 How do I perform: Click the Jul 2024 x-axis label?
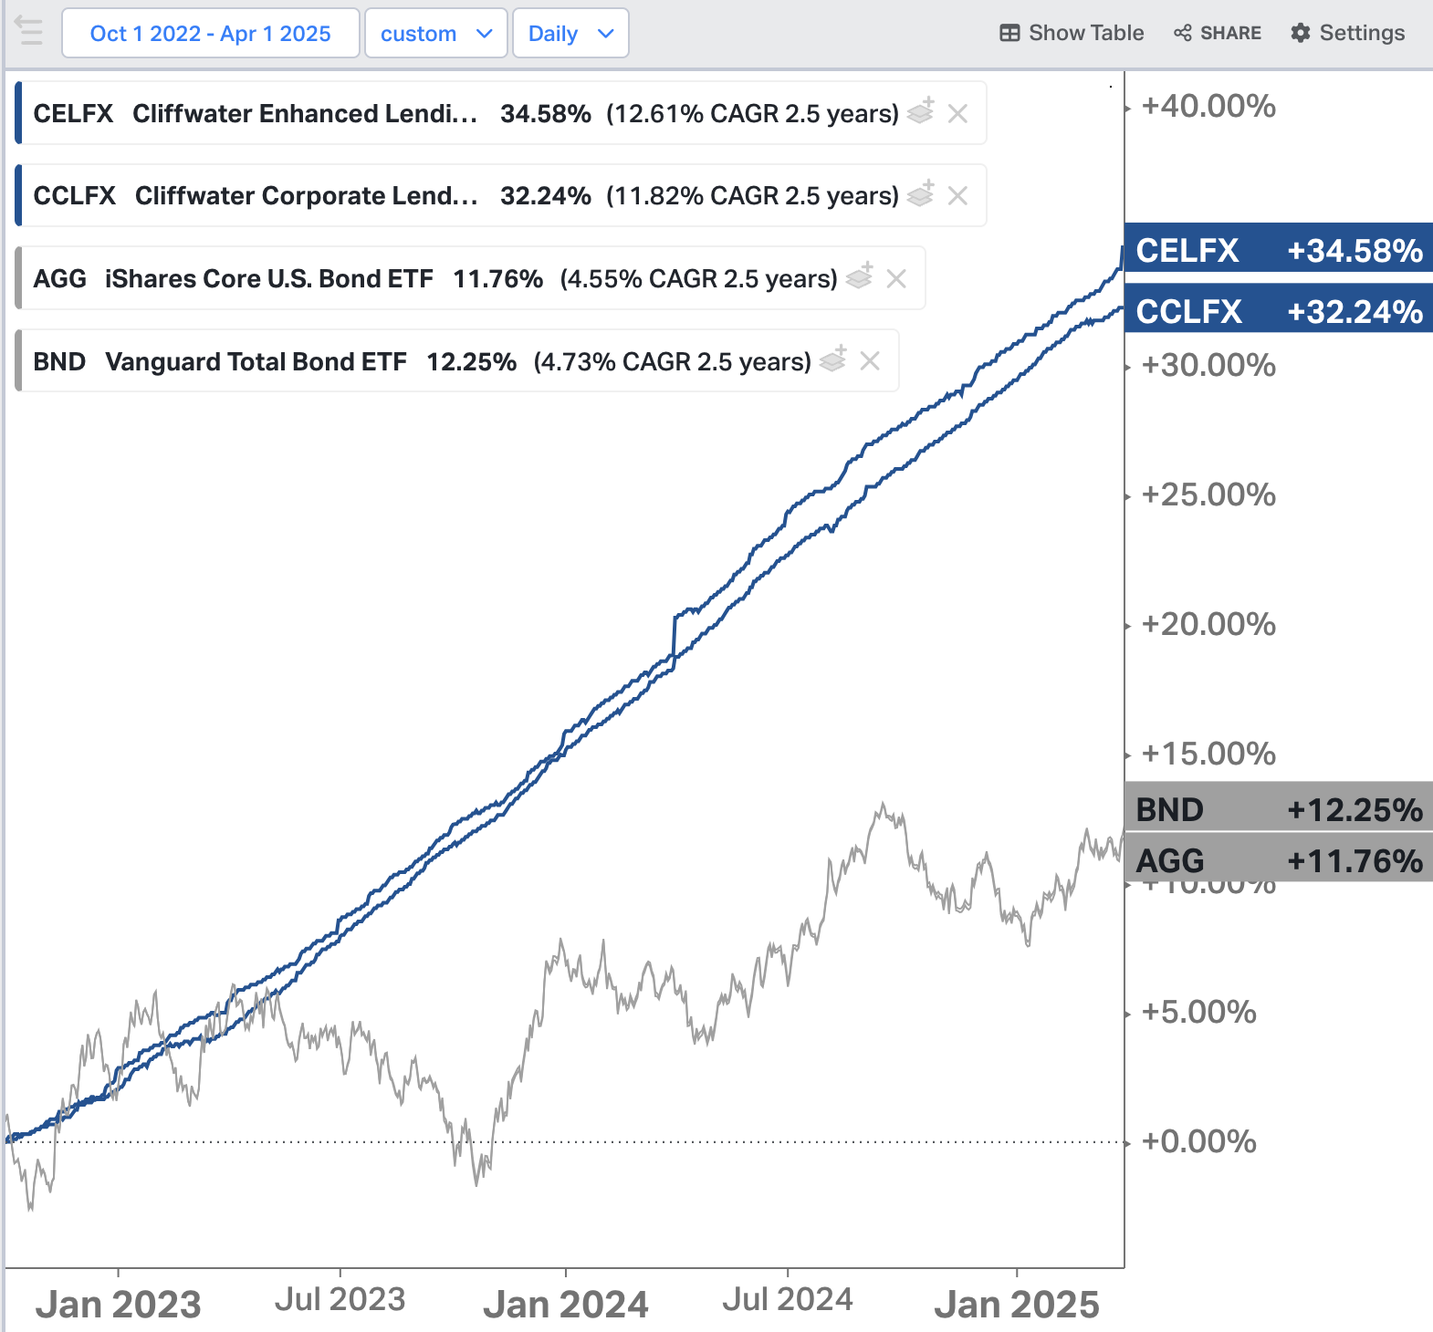tap(788, 1299)
